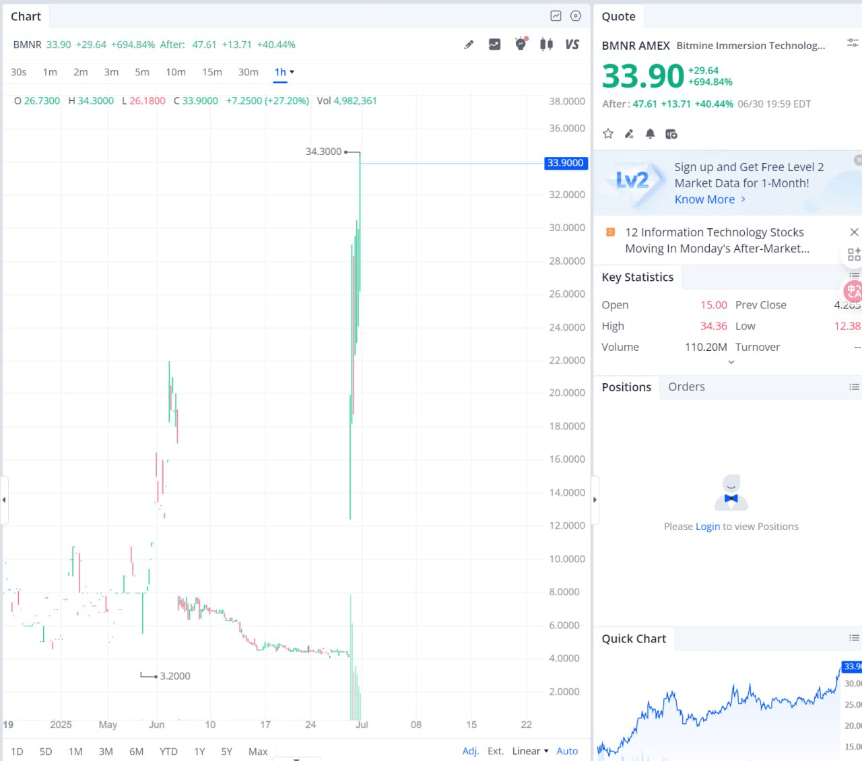Open the VS compare tool
This screenshot has width=862, height=761.
click(x=572, y=44)
